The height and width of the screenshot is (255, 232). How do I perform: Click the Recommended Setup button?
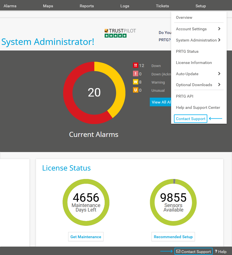[173, 237]
